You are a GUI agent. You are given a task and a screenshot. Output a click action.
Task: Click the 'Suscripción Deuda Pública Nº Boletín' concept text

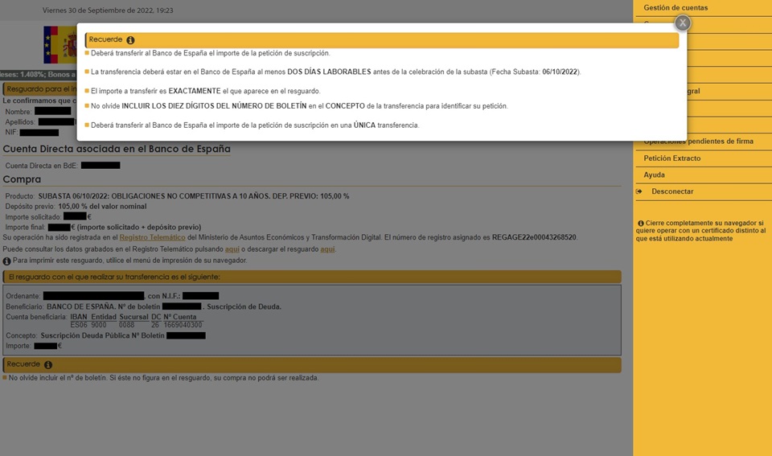point(102,336)
